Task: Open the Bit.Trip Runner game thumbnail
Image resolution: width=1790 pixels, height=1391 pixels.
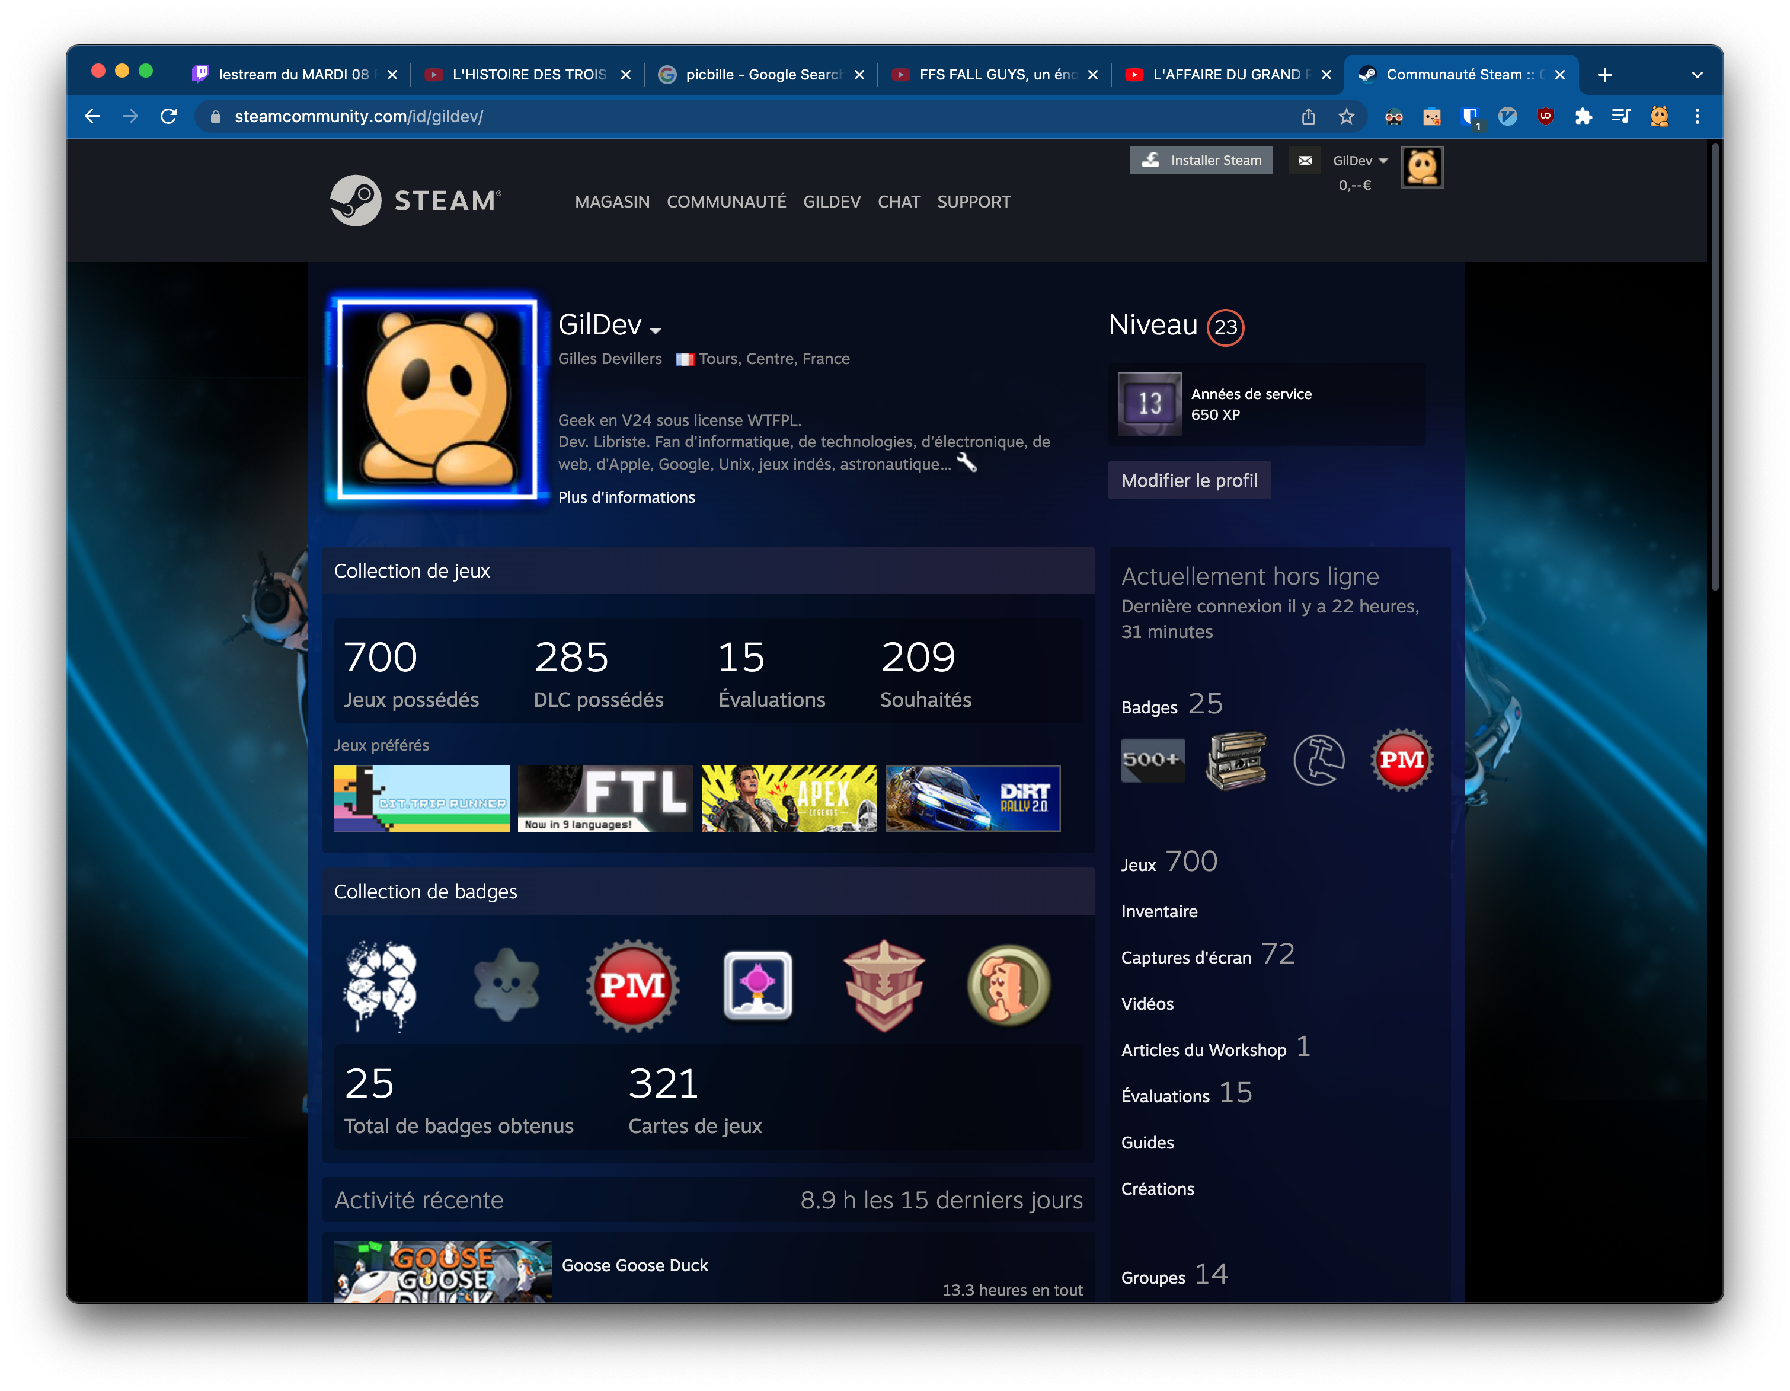Action: 421,798
